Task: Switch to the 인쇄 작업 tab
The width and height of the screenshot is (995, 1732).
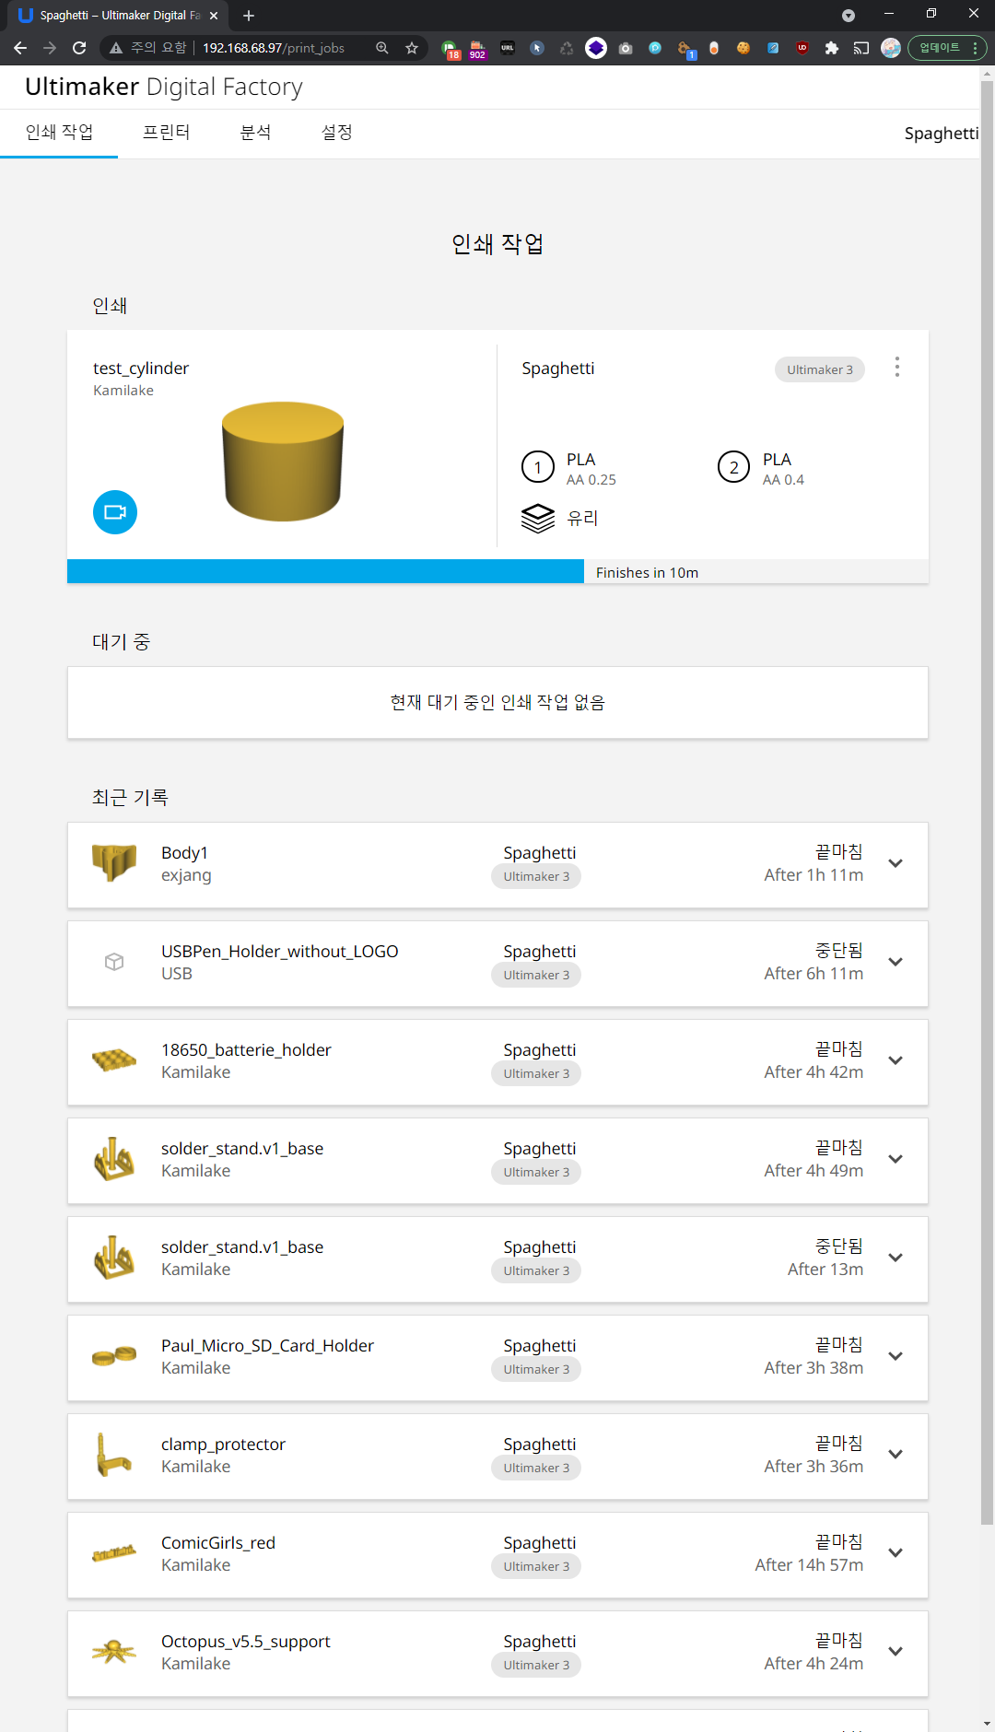Action: click(59, 133)
